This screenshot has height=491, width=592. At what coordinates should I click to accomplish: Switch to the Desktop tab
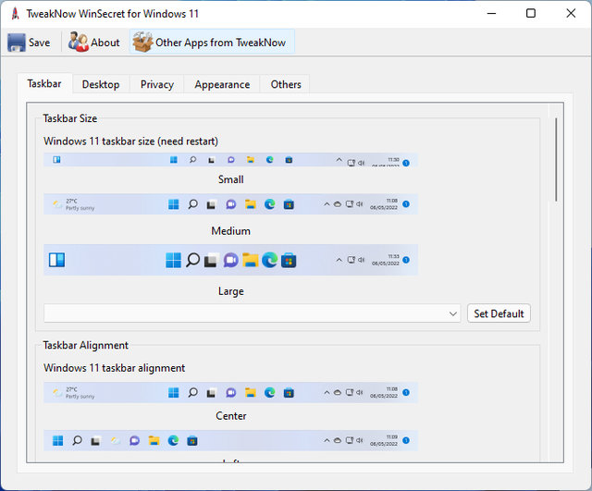[101, 84]
